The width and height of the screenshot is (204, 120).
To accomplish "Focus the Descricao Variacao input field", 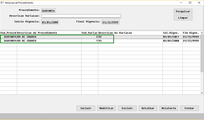I will click(x=81, y=16).
